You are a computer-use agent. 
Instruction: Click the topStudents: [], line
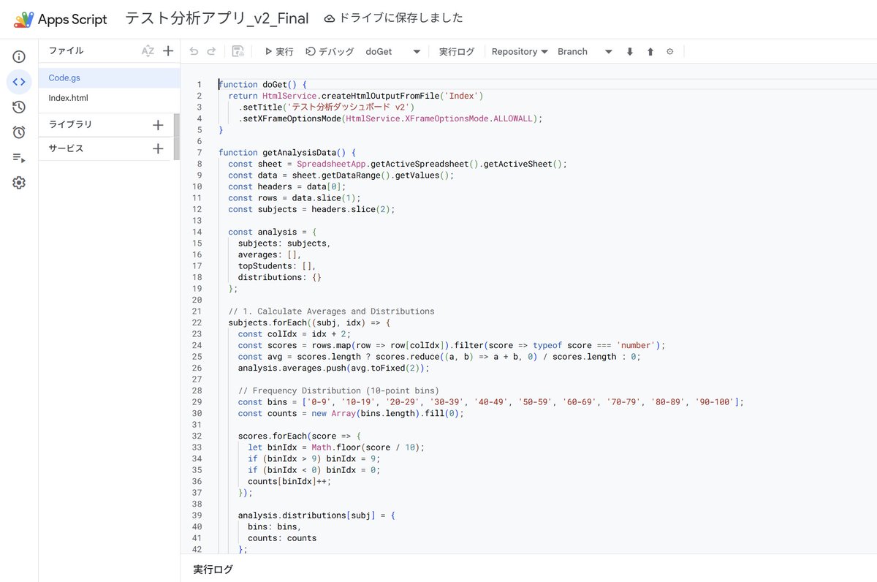(277, 266)
